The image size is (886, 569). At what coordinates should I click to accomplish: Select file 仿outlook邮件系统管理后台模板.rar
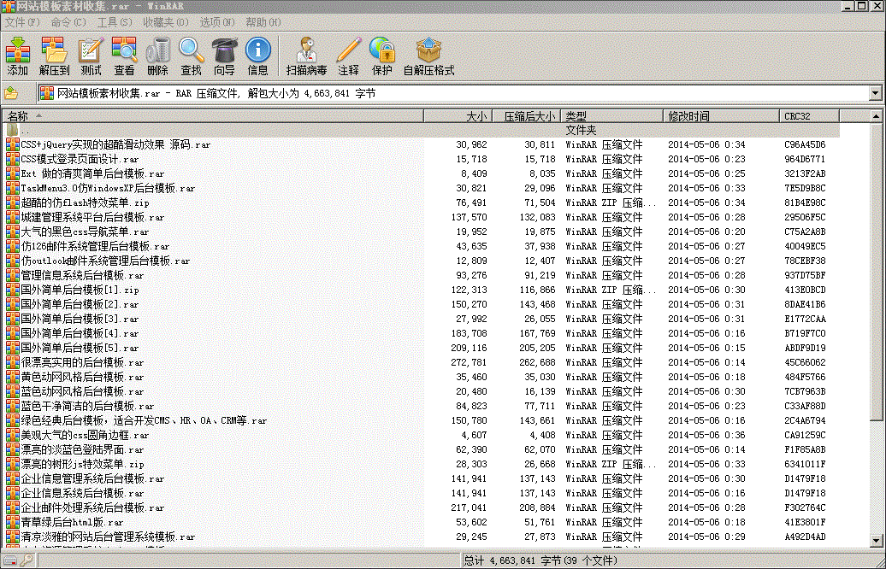pyautogui.click(x=105, y=261)
